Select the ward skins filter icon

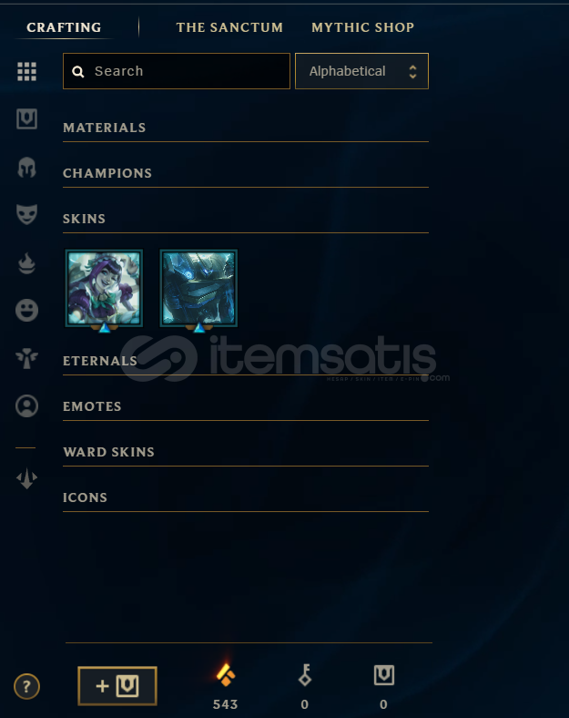pos(26,358)
